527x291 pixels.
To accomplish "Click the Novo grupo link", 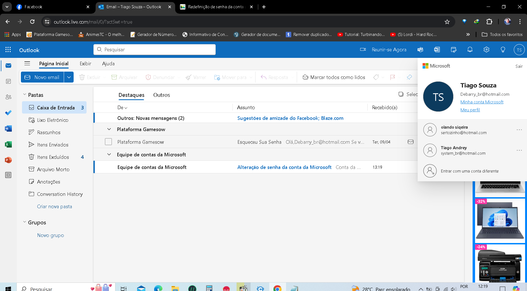I will coord(51,235).
